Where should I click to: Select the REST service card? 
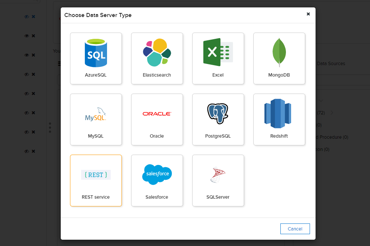[96, 181]
